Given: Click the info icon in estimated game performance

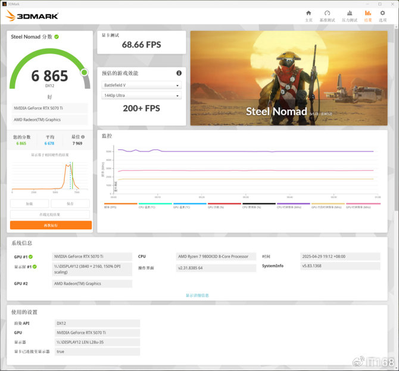Looking at the screenshot, I should (x=179, y=73).
